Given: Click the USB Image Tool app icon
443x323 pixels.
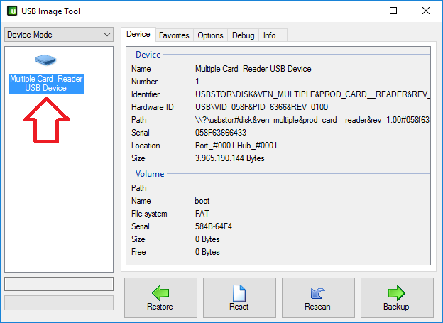Looking at the screenshot, I should tap(12, 11).
